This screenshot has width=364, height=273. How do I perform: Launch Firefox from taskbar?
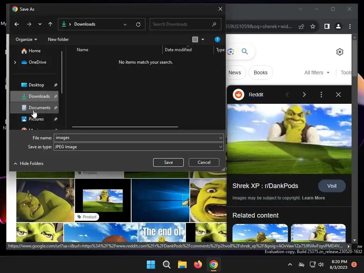[198, 264]
